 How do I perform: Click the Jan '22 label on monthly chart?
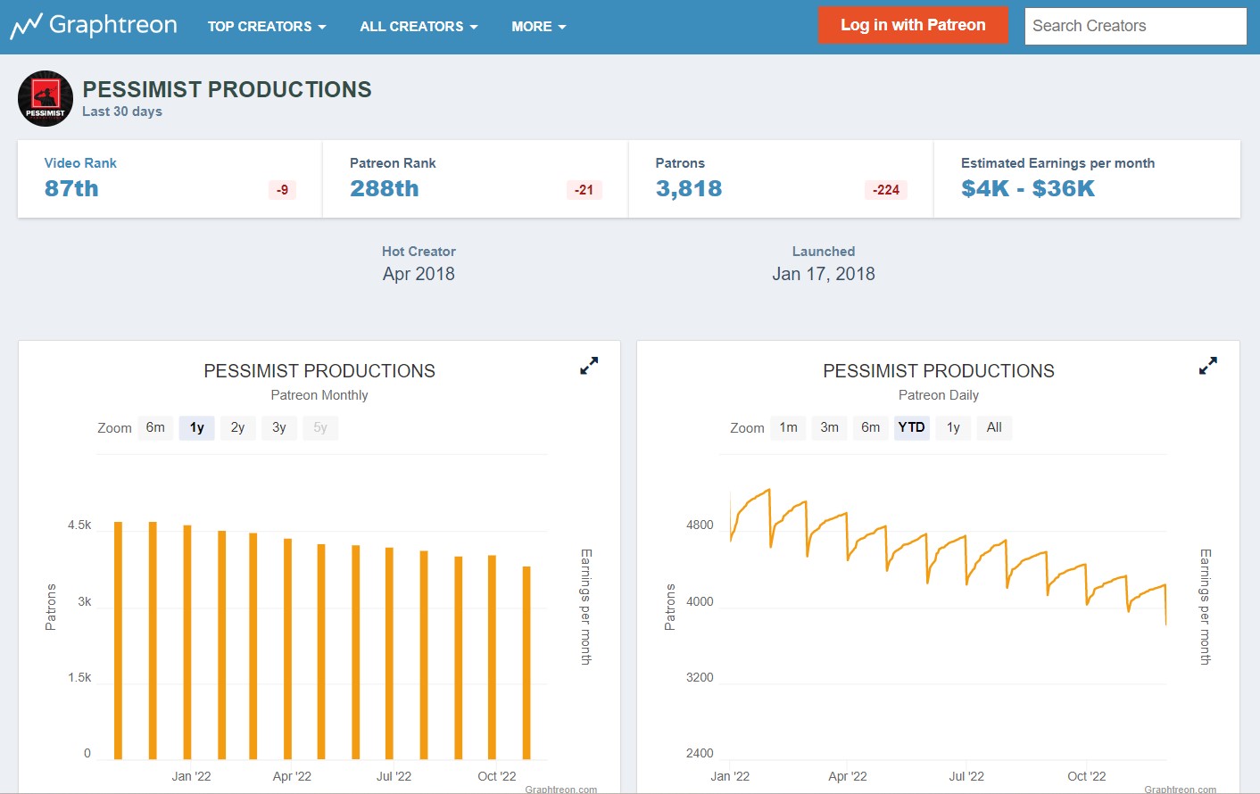(191, 776)
